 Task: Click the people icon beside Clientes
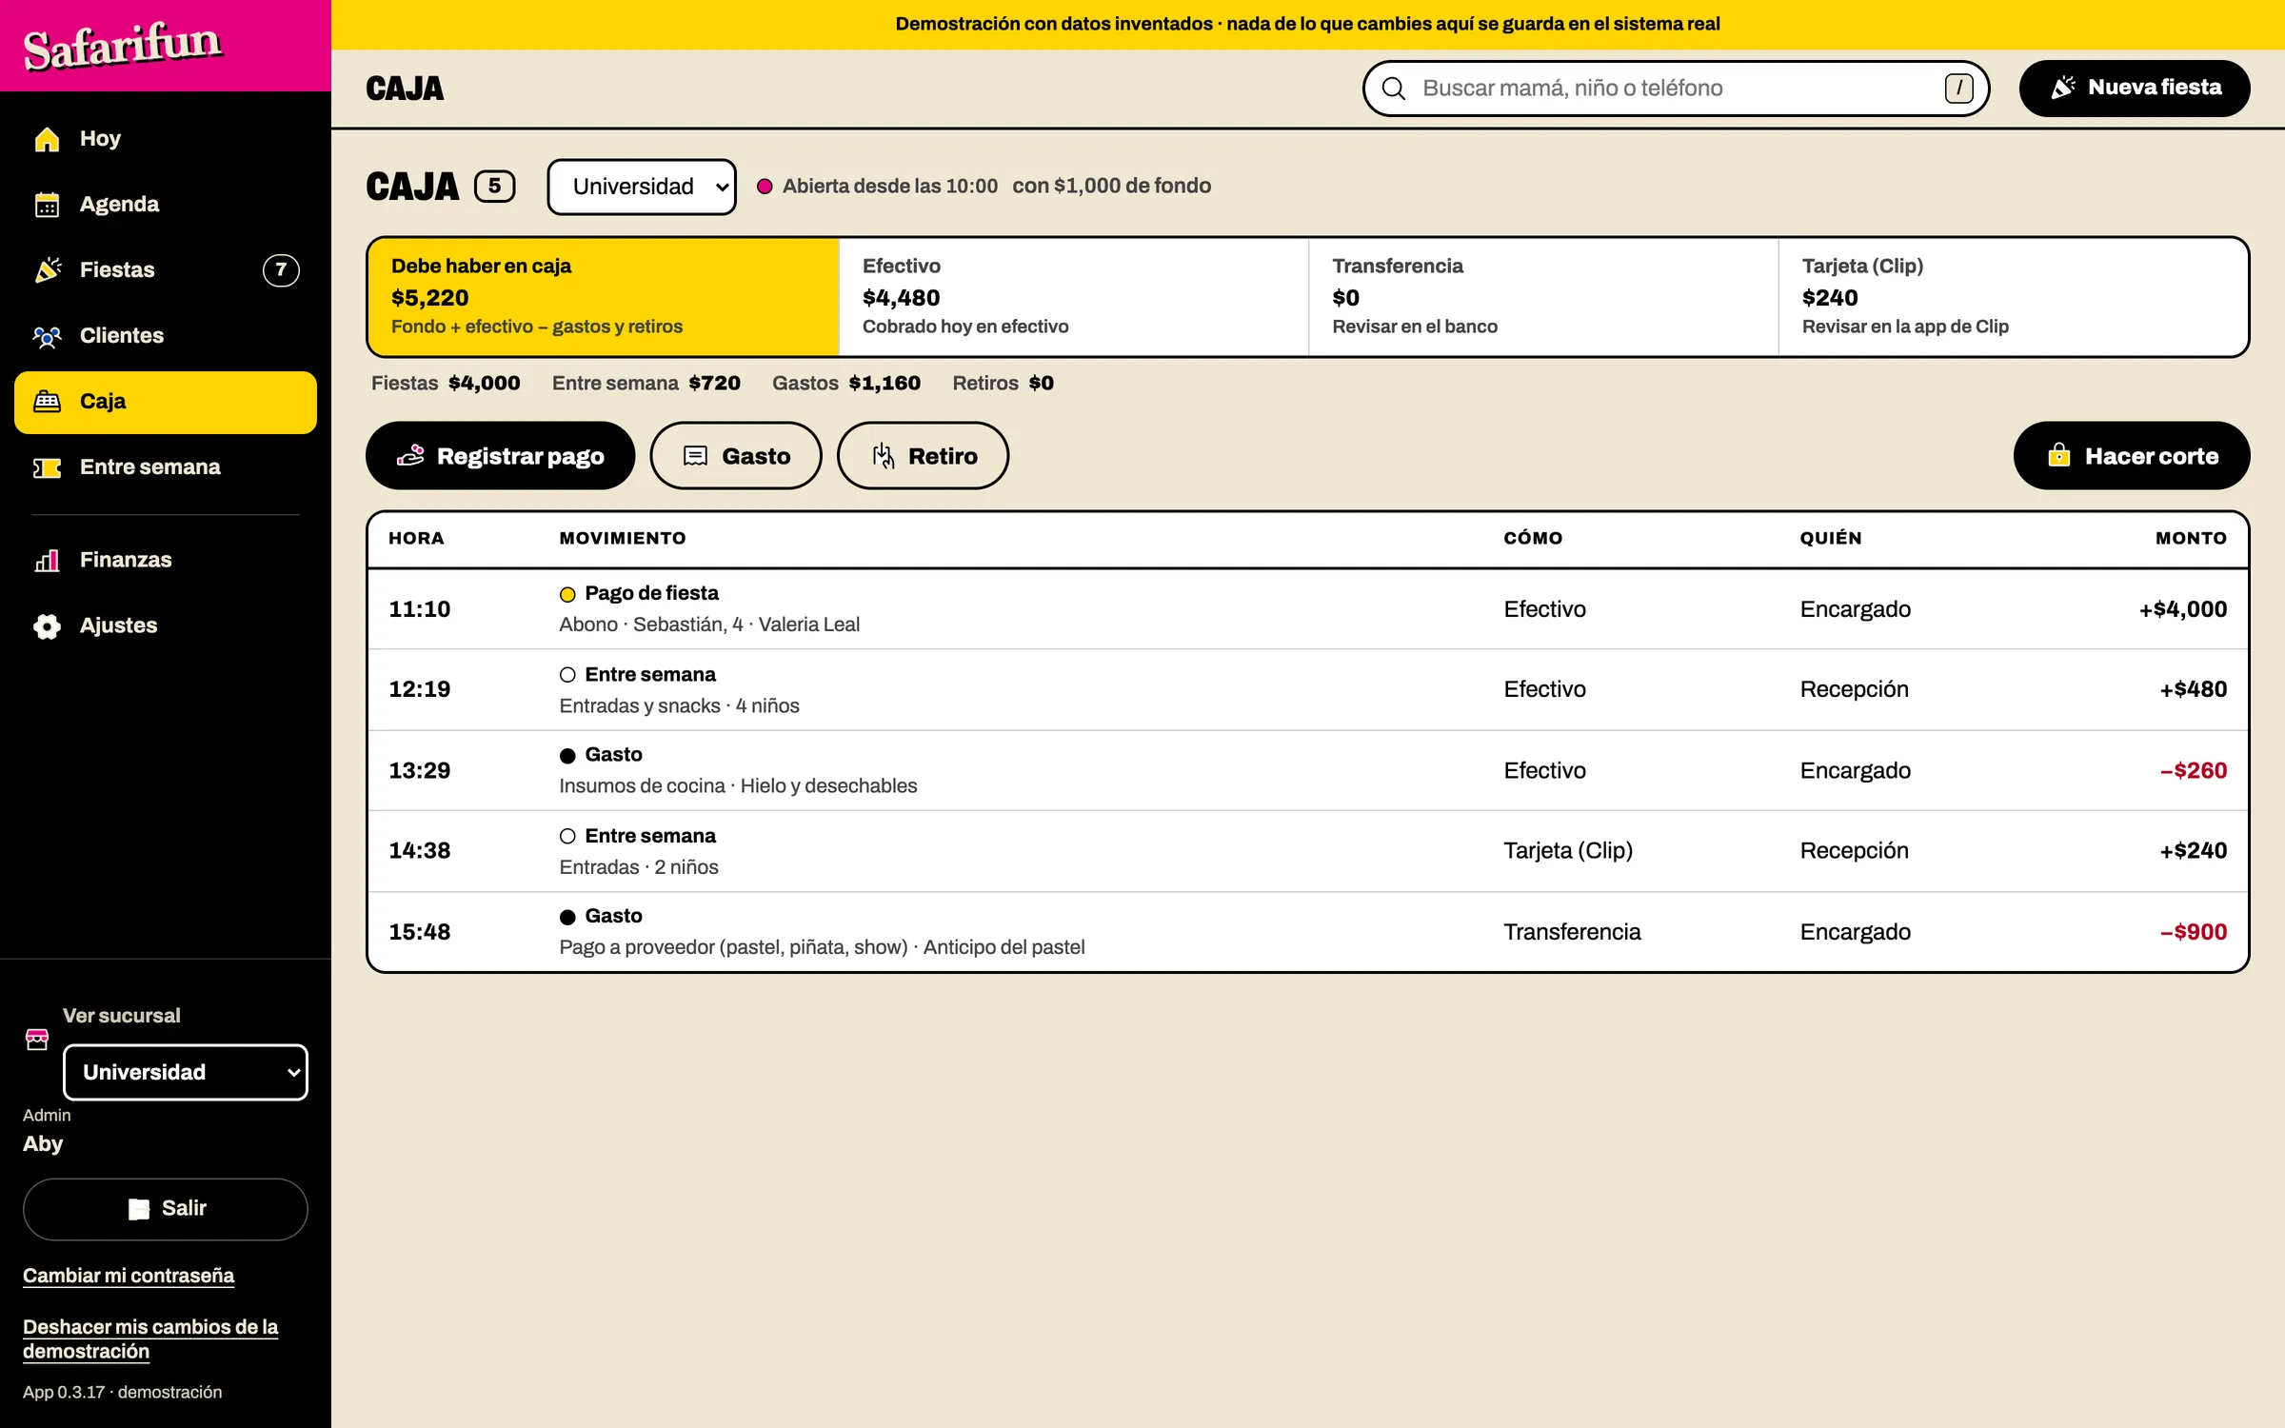click(x=47, y=336)
